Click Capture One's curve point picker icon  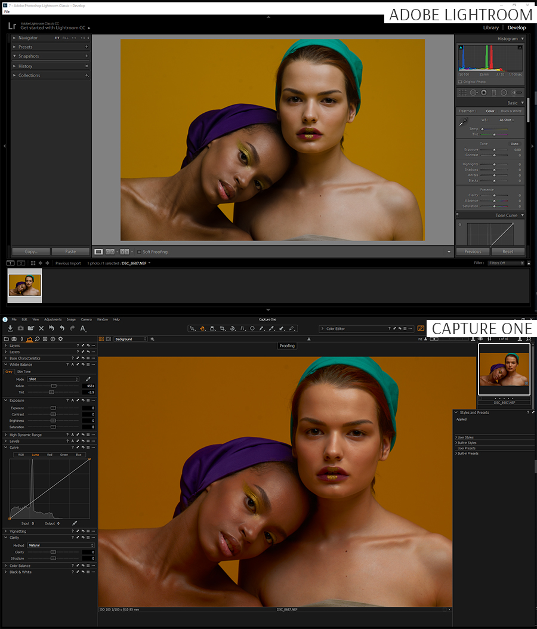point(74,523)
